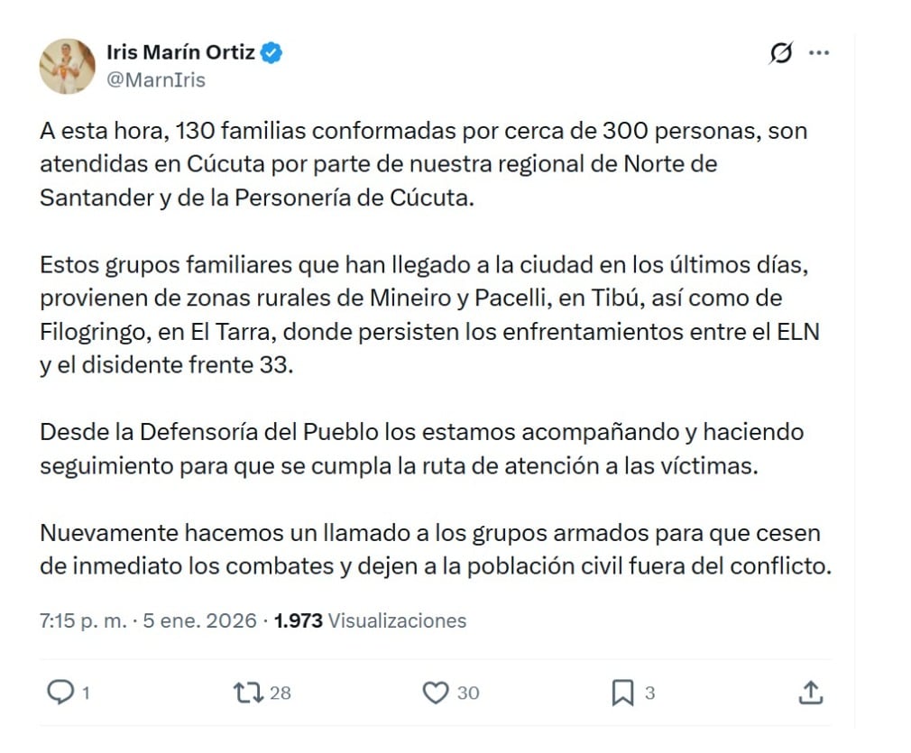Open the more options ellipsis menu
The image size is (911, 753).
coord(819,52)
